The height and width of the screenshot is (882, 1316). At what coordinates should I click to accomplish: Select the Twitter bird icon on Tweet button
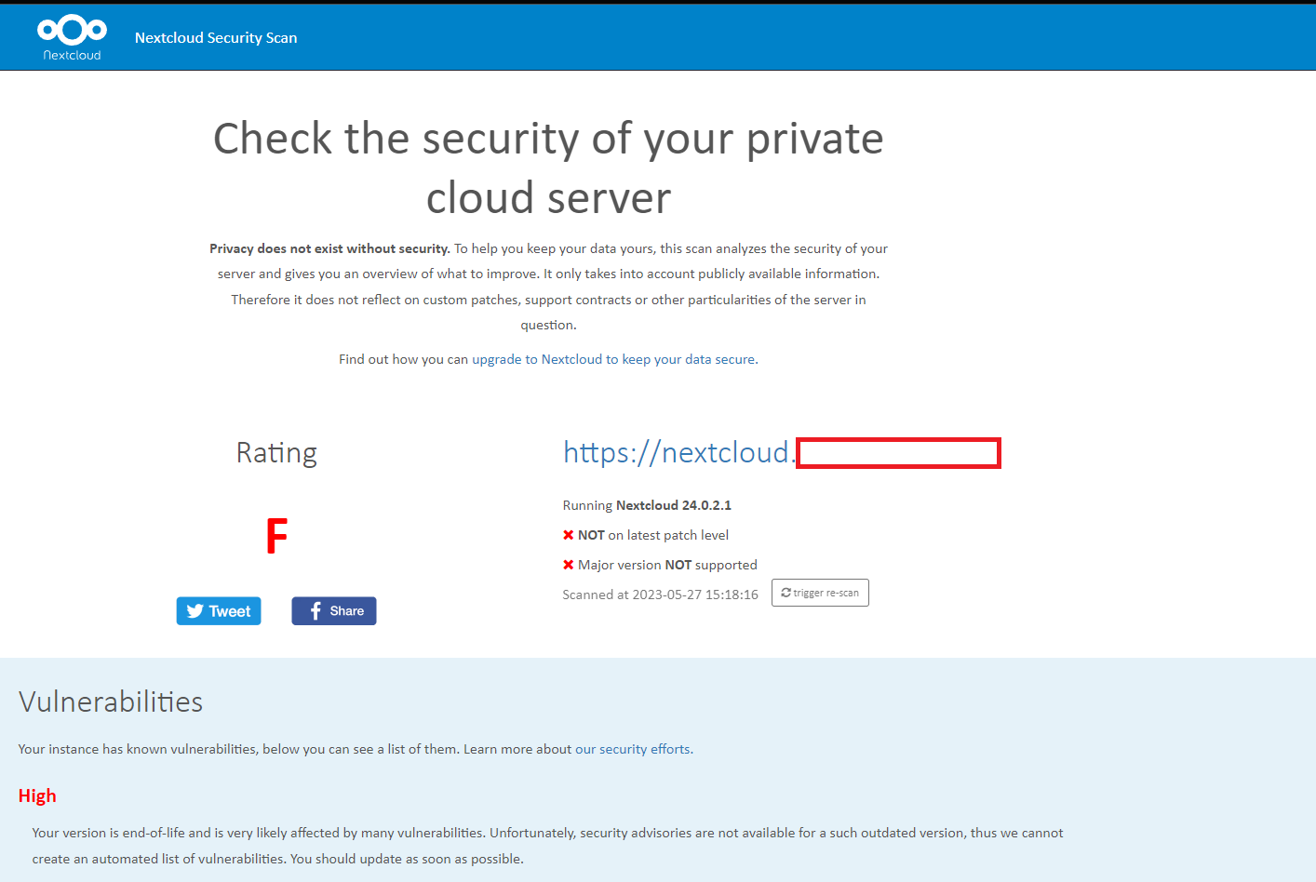(x=195, y=610)
